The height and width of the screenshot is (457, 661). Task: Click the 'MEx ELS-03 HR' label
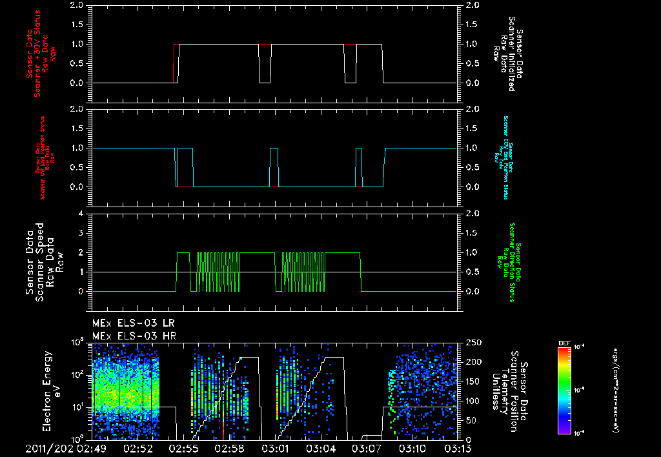[134, 336]
